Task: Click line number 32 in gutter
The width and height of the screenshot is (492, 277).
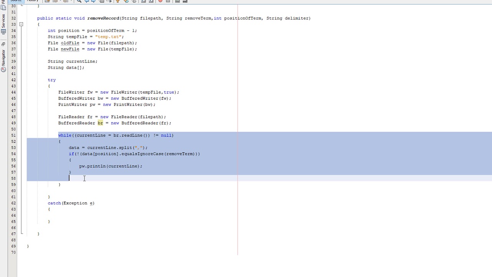Action: [13, 18]
